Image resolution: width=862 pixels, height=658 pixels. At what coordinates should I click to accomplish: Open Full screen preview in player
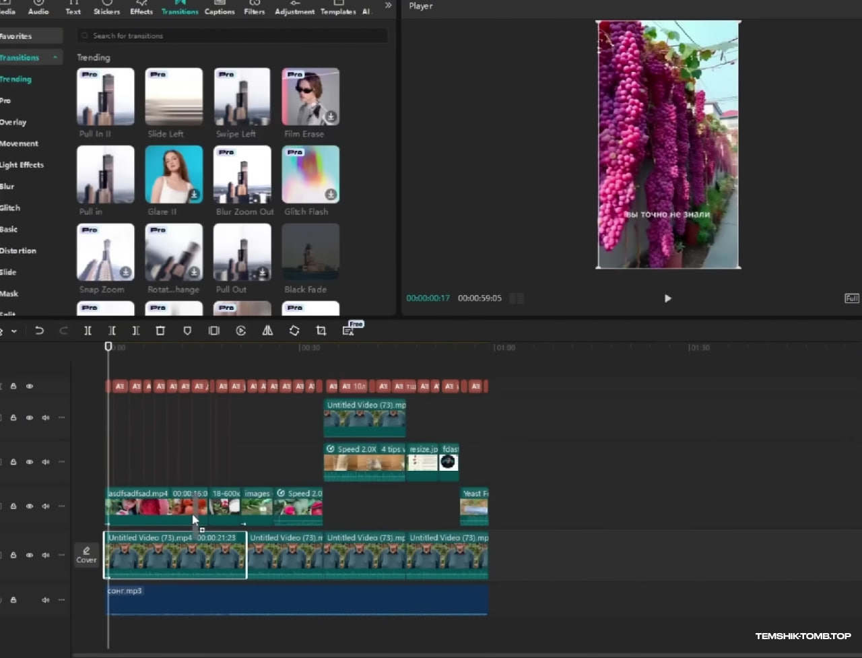point(851,298)
